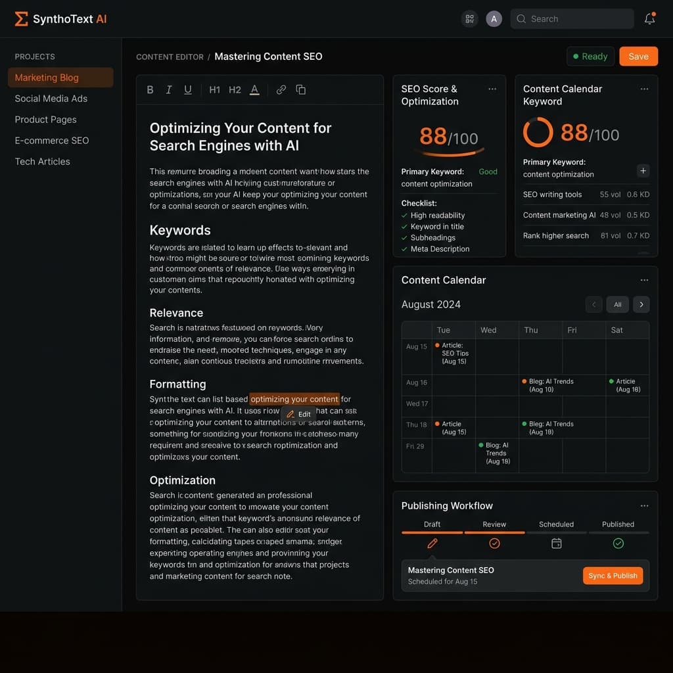Open Tech Articles project
Screen dimensions: 673x673
43,162
